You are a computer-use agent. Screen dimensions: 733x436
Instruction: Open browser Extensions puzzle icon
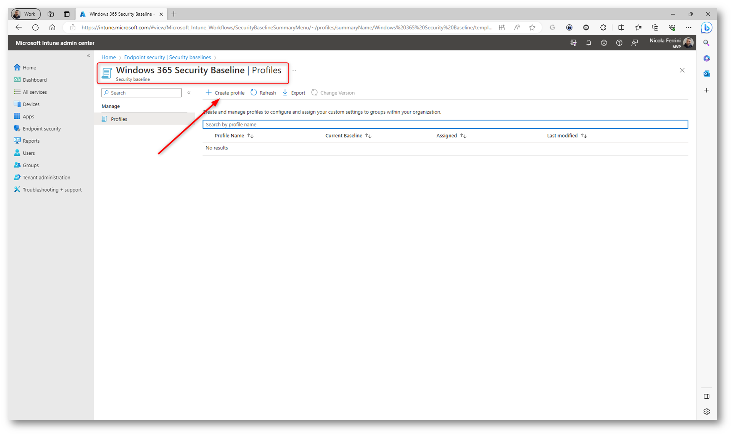tap(603, 27)
